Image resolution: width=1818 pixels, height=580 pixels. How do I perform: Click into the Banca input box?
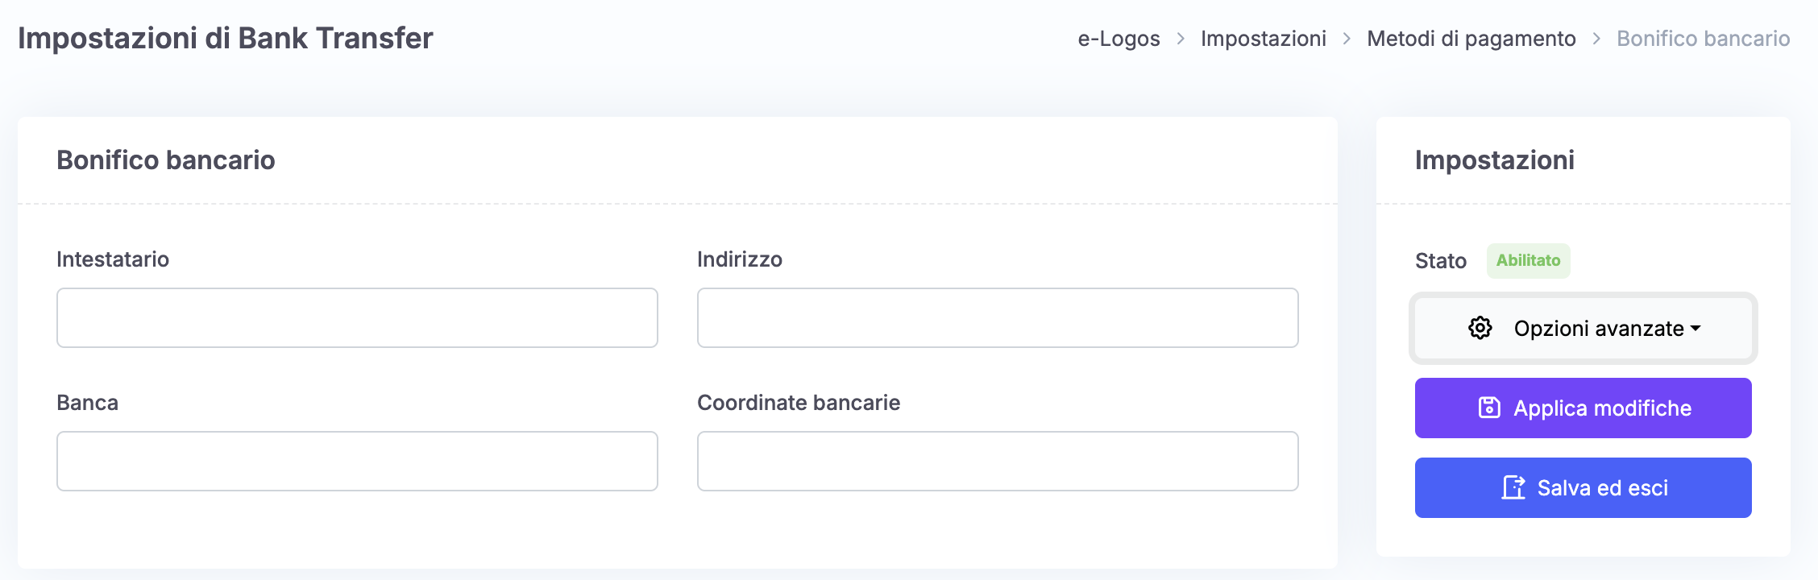point(357,461)
